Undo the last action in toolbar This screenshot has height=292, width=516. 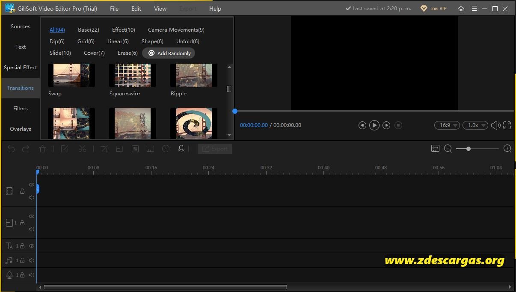tap(11, 149)
